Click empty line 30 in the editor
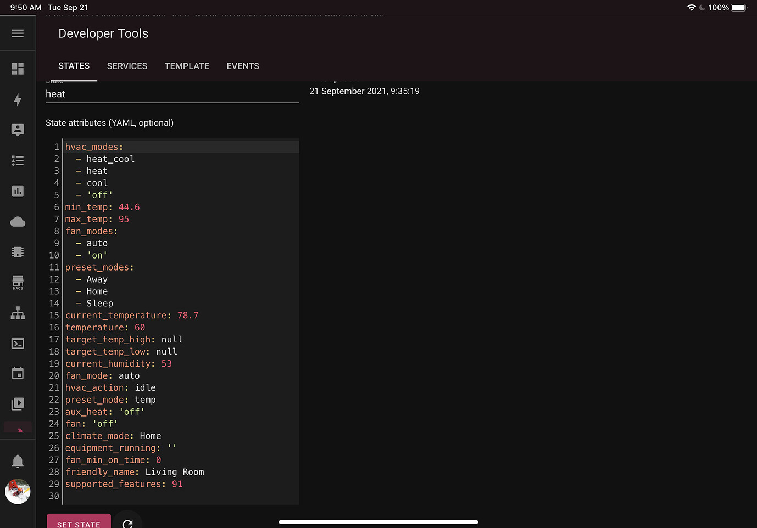Viewport: 757px width, 528px height. tap(181, 497)
